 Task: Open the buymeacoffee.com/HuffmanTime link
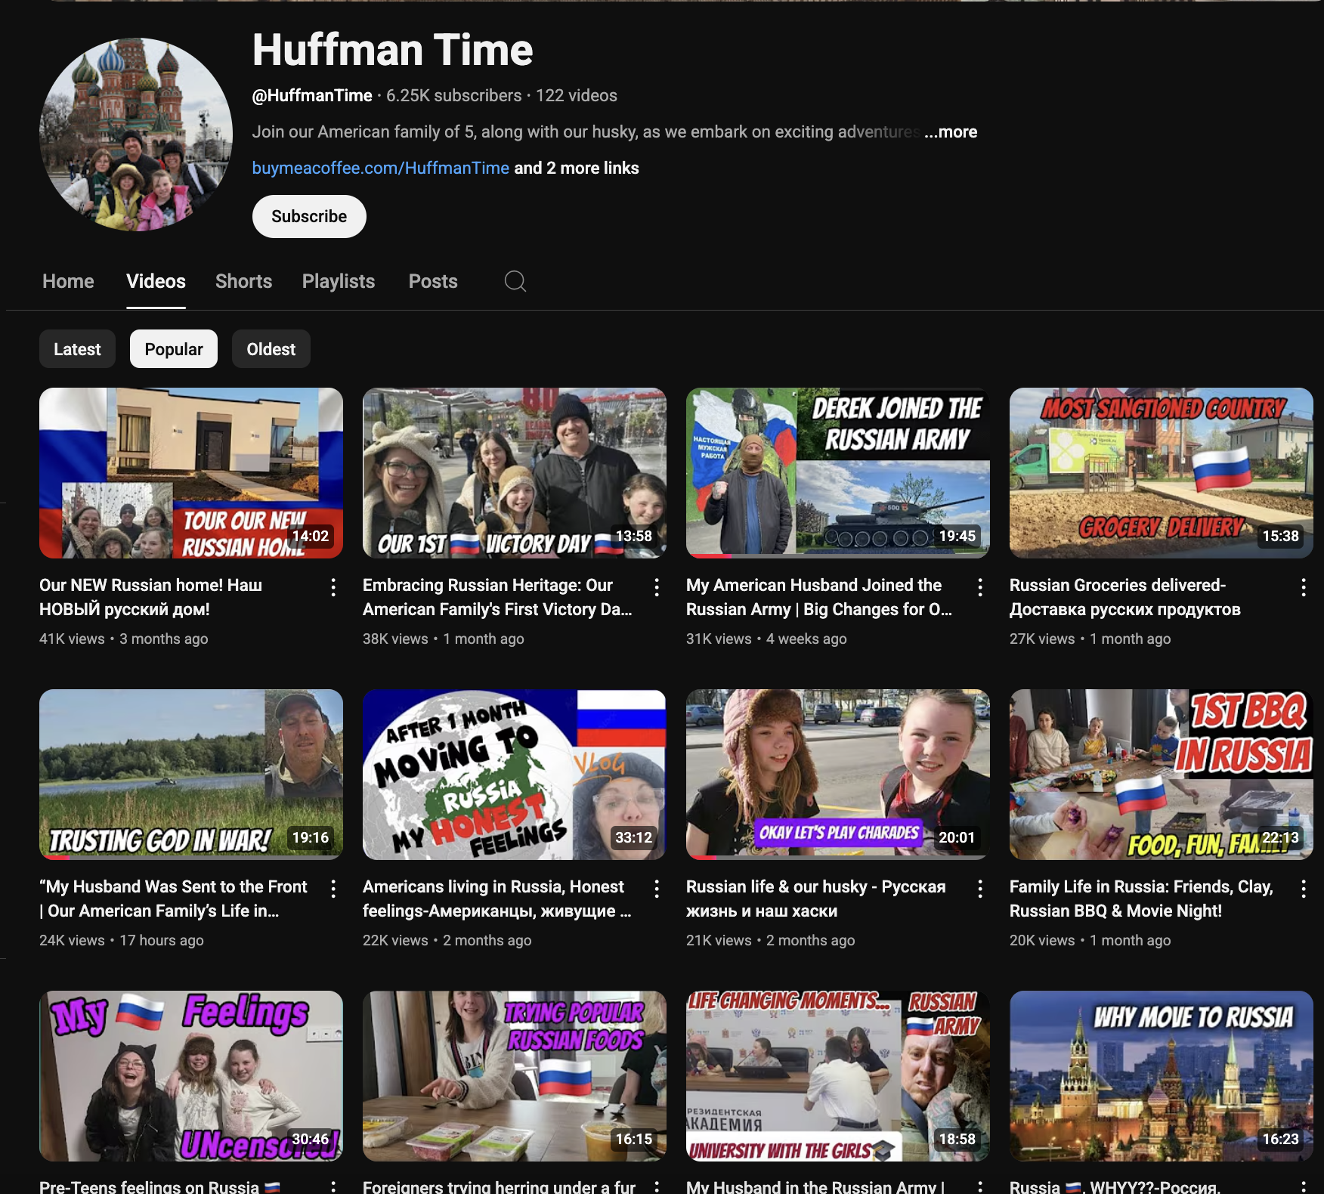(x=381, y=168)
